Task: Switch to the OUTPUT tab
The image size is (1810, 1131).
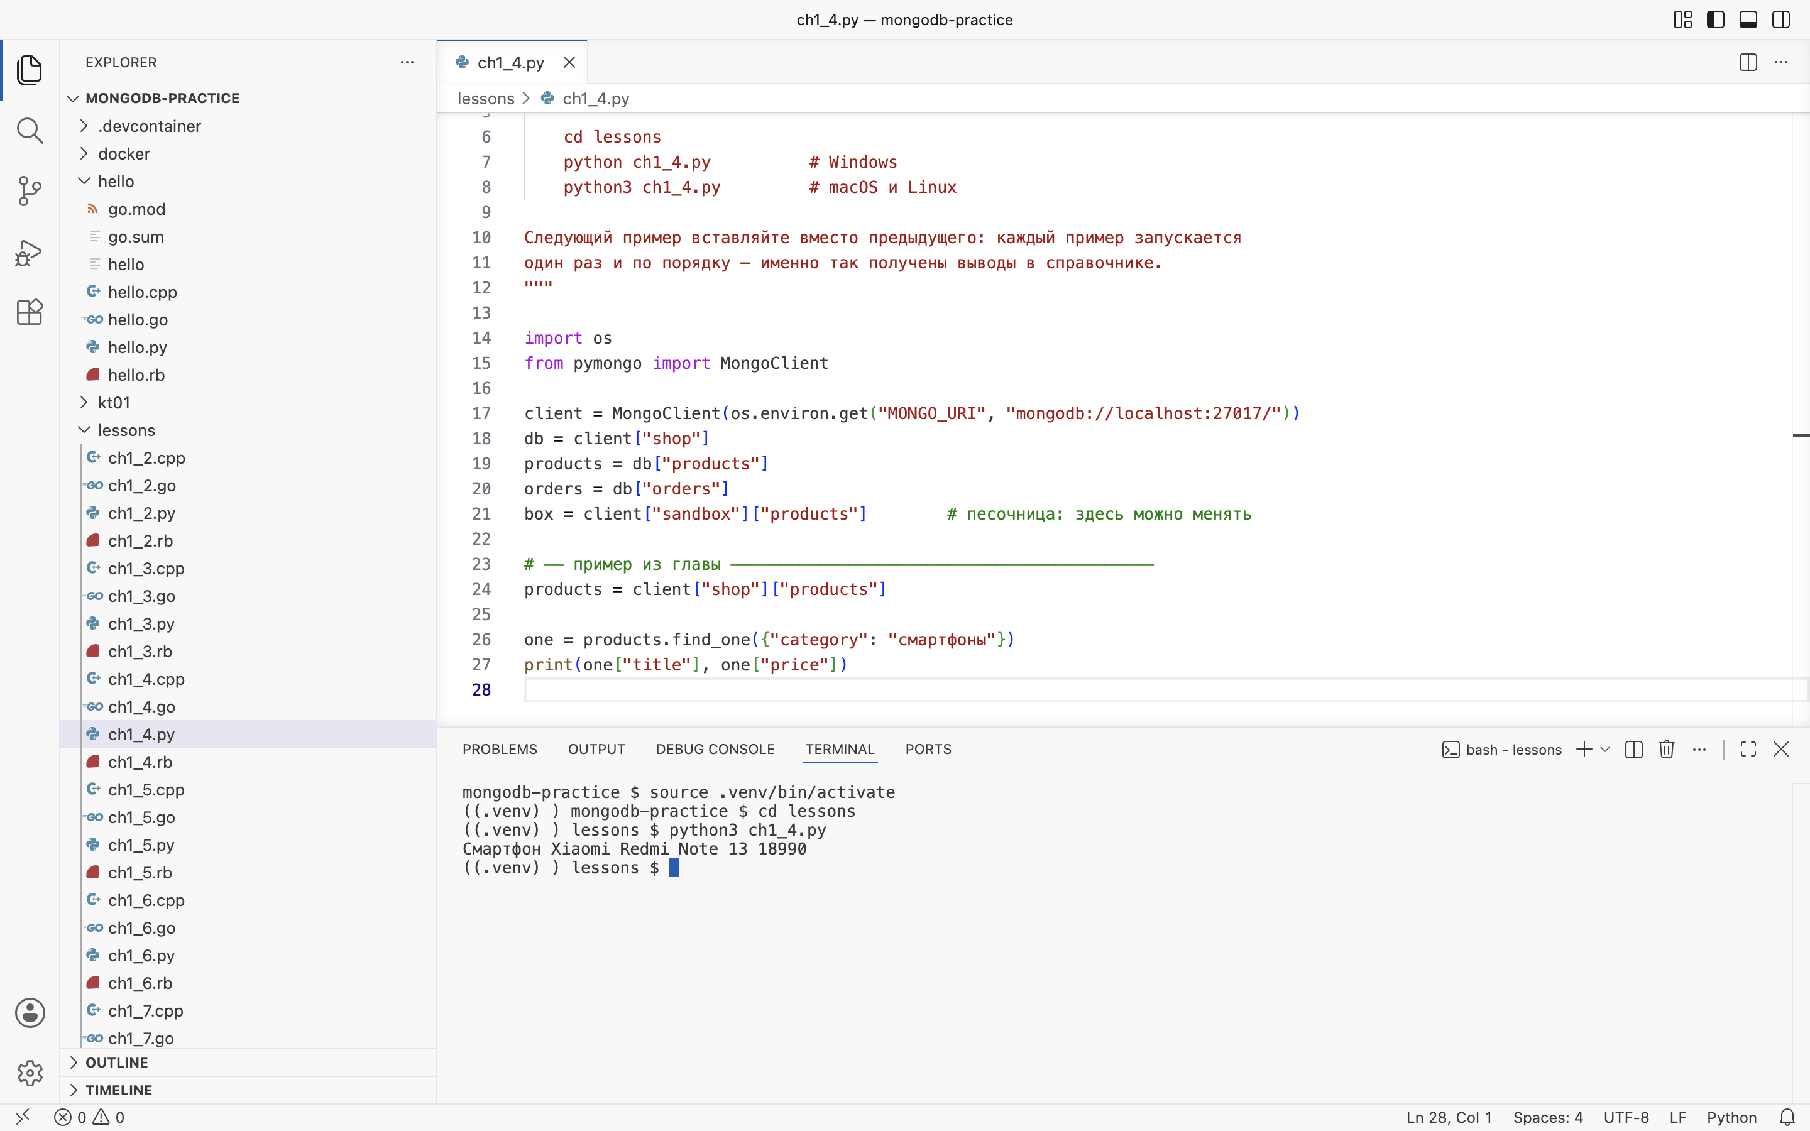Action: click(596, 750)
